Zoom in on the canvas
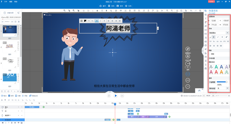The image size is (231, 124). pyautogui.click(x=167, y=11)
